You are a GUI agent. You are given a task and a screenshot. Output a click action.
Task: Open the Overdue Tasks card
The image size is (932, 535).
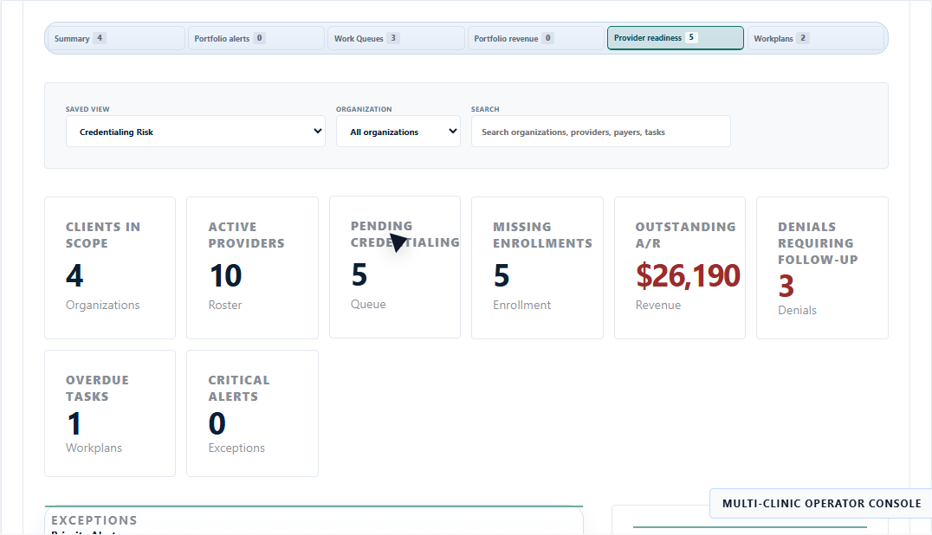pos(110,413)
